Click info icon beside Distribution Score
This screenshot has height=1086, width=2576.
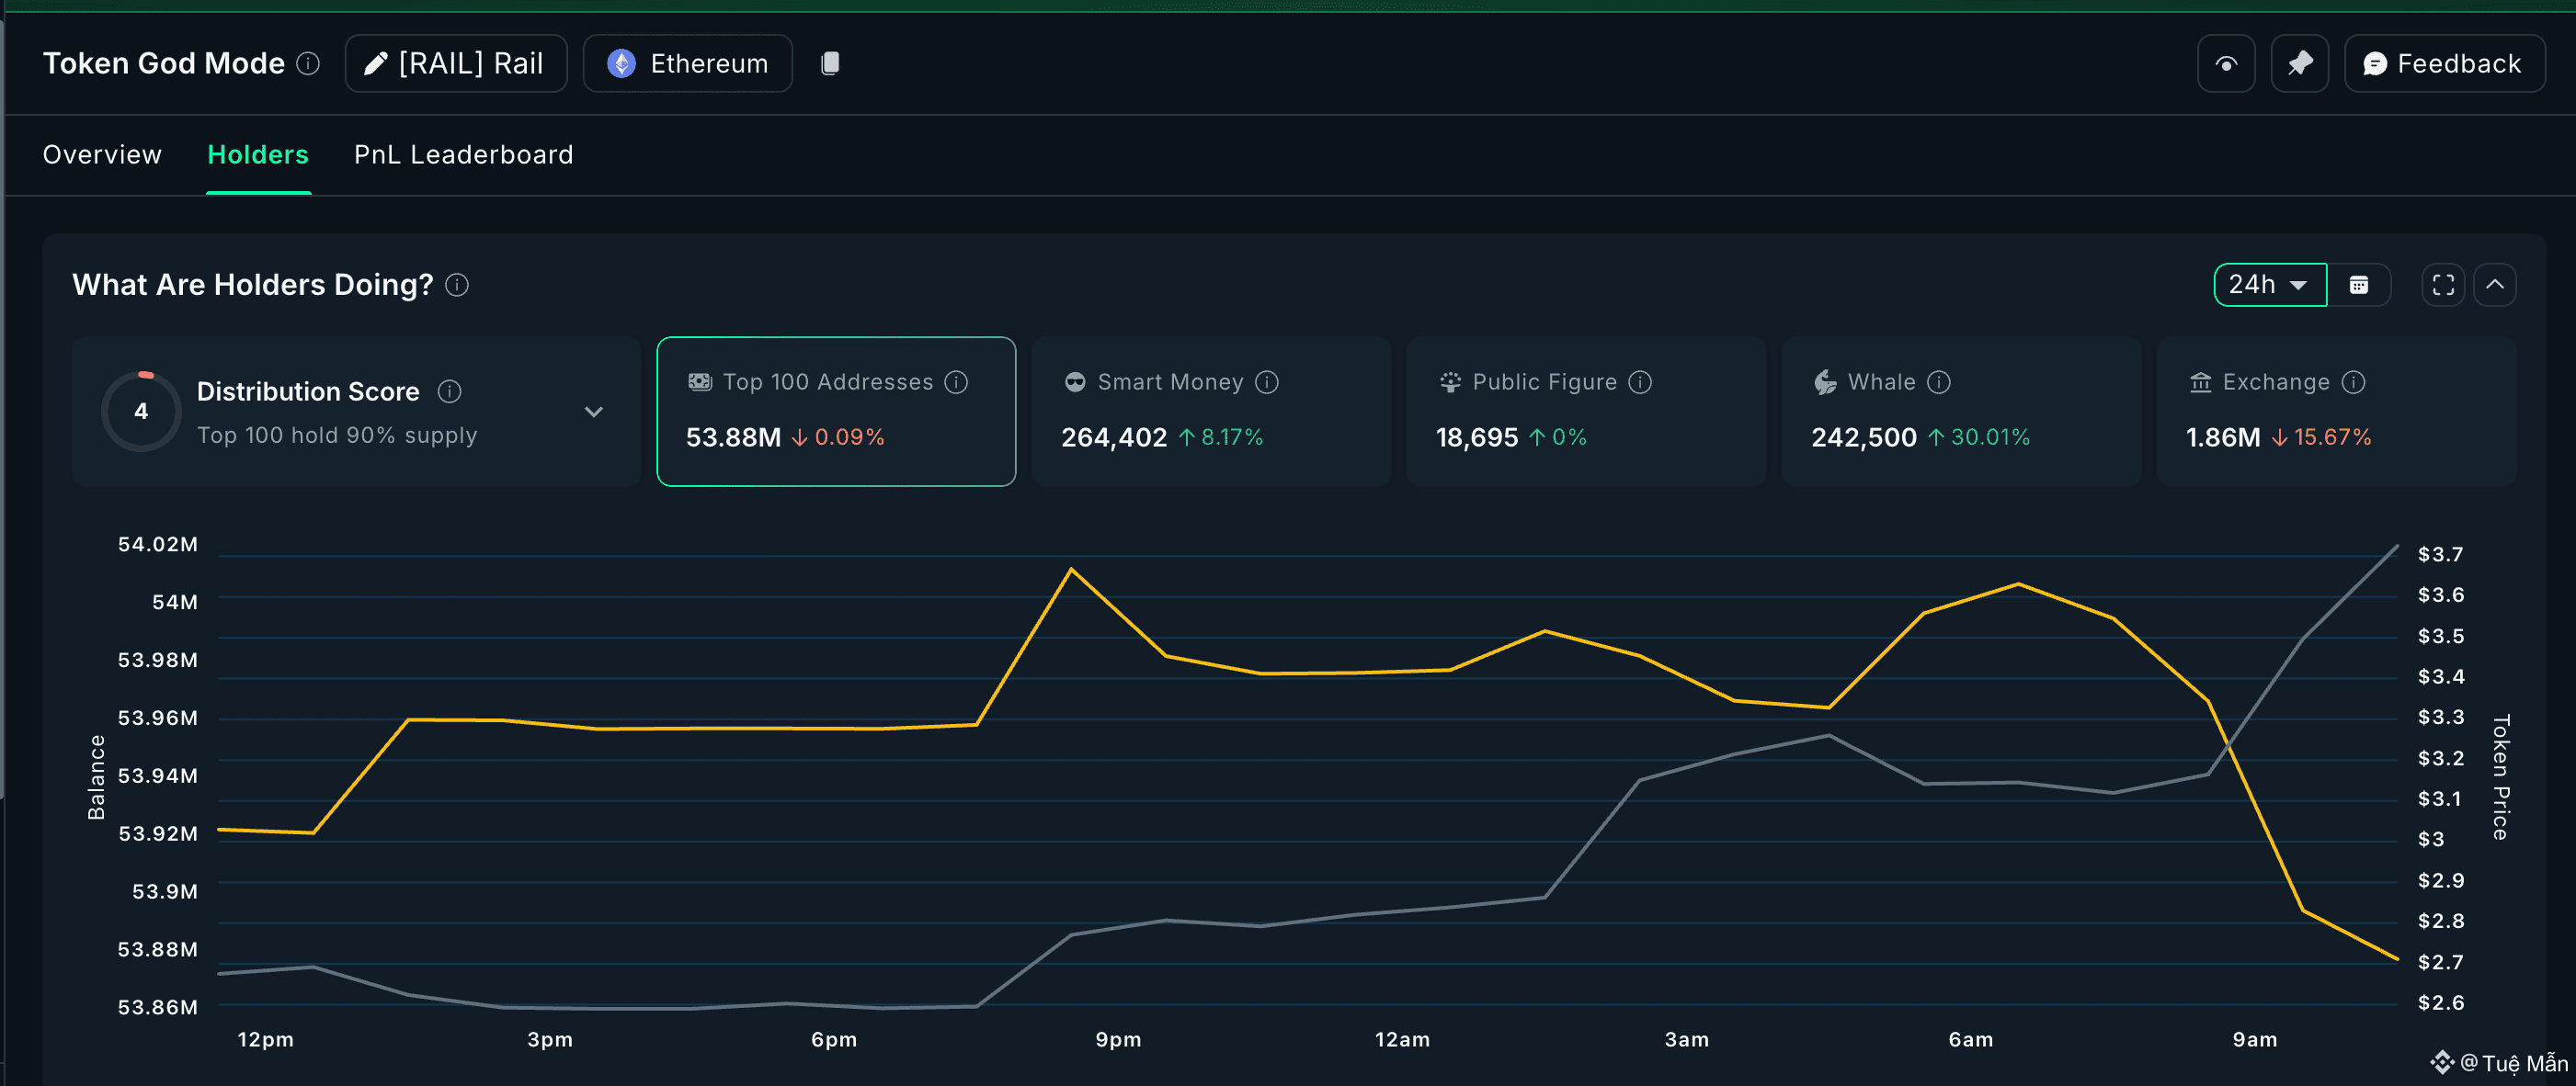(449, 390)
